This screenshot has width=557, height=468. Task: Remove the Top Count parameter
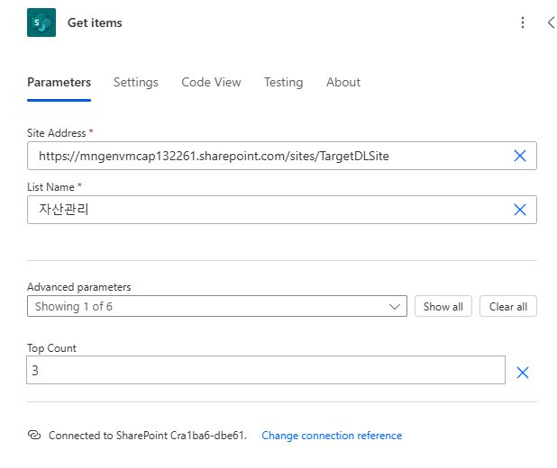(x=522, y=372)
